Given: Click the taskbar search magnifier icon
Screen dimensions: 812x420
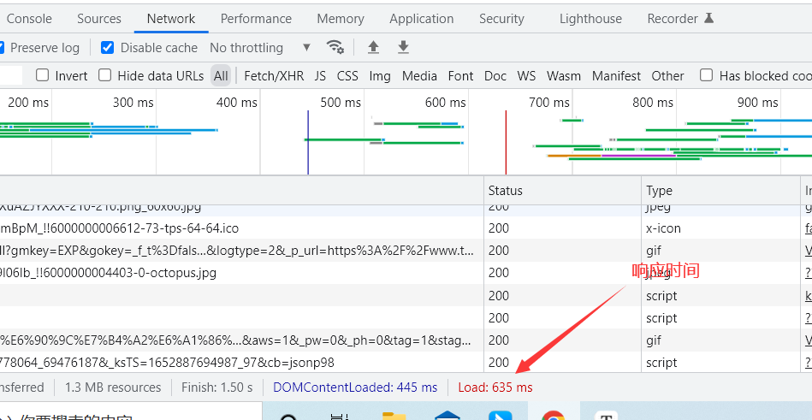Looking at the screenshot, I should [288, 417].
